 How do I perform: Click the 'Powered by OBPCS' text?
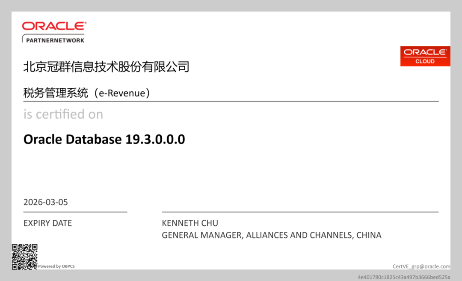coord(56,266)
